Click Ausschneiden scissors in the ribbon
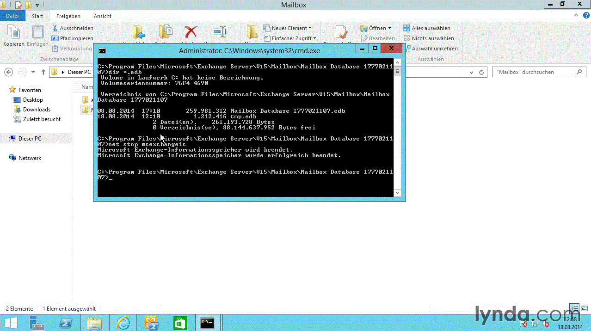Viewport: 591px width, 331px height. point(73,28)
